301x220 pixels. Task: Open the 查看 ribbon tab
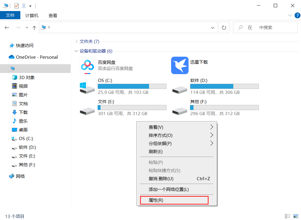pos(53,16)
